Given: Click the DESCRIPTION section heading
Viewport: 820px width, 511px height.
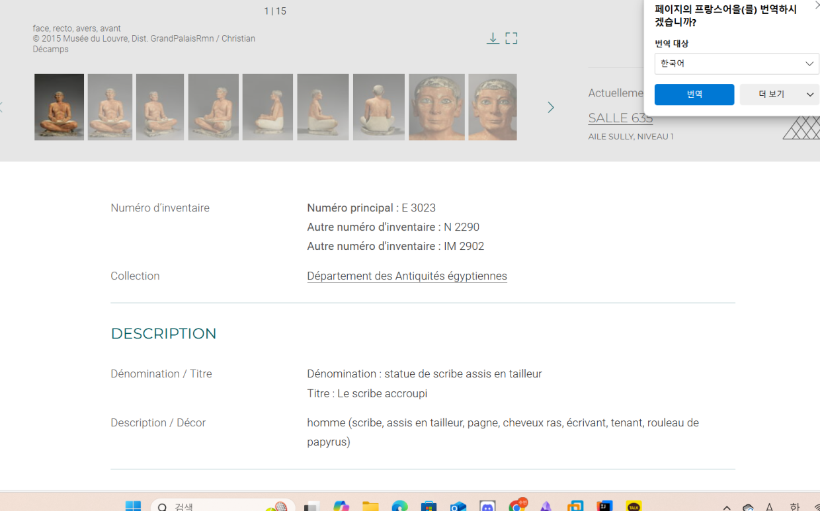Looking at the screenshot, I should tap(163, 334).
